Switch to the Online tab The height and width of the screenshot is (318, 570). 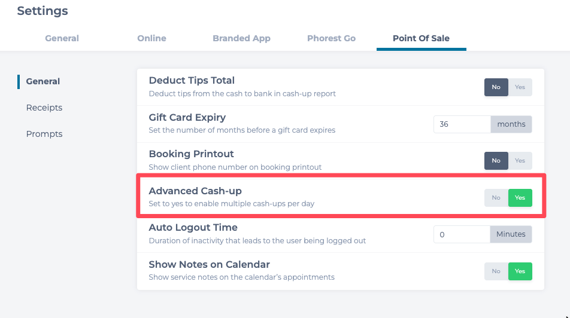[151, 38]
